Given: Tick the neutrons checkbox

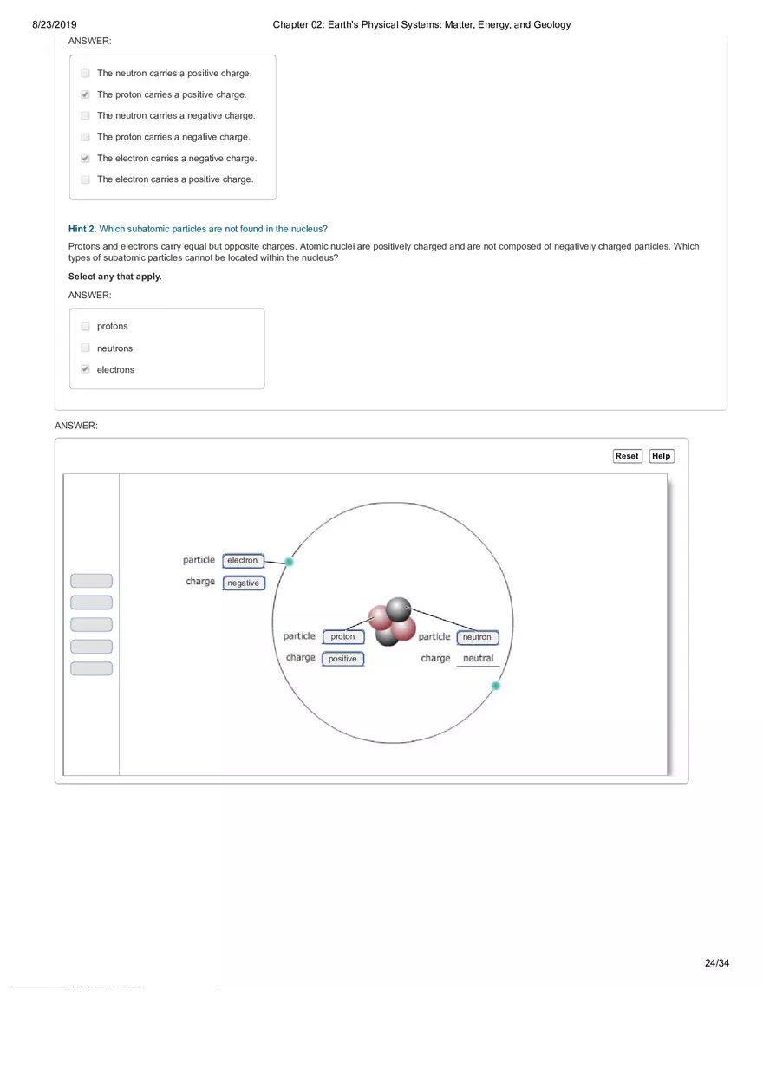Looking at the screenshot, I should [x=85, y=348].
